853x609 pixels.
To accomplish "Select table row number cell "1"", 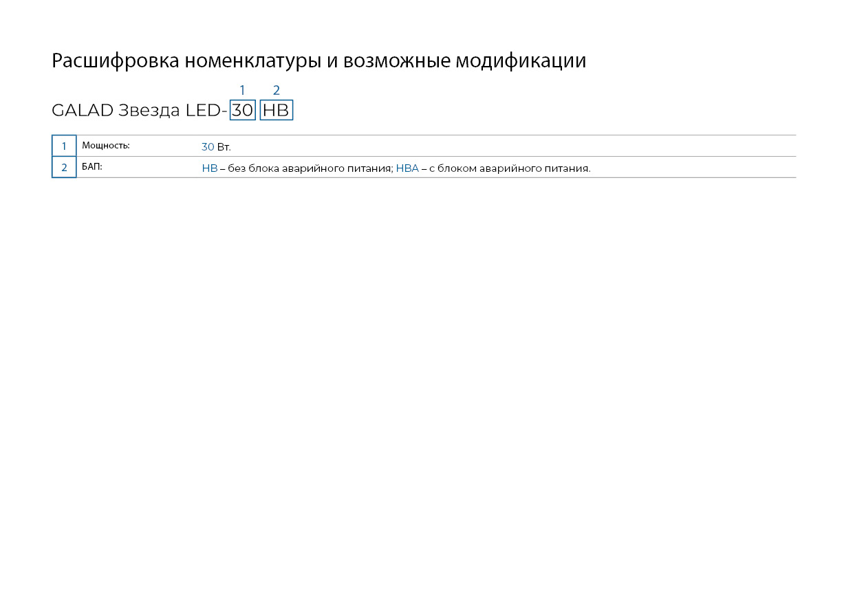I will pyautogui.click(x=64, y=146).
